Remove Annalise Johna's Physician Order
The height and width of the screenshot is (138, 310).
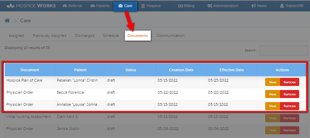coord(289,106)
